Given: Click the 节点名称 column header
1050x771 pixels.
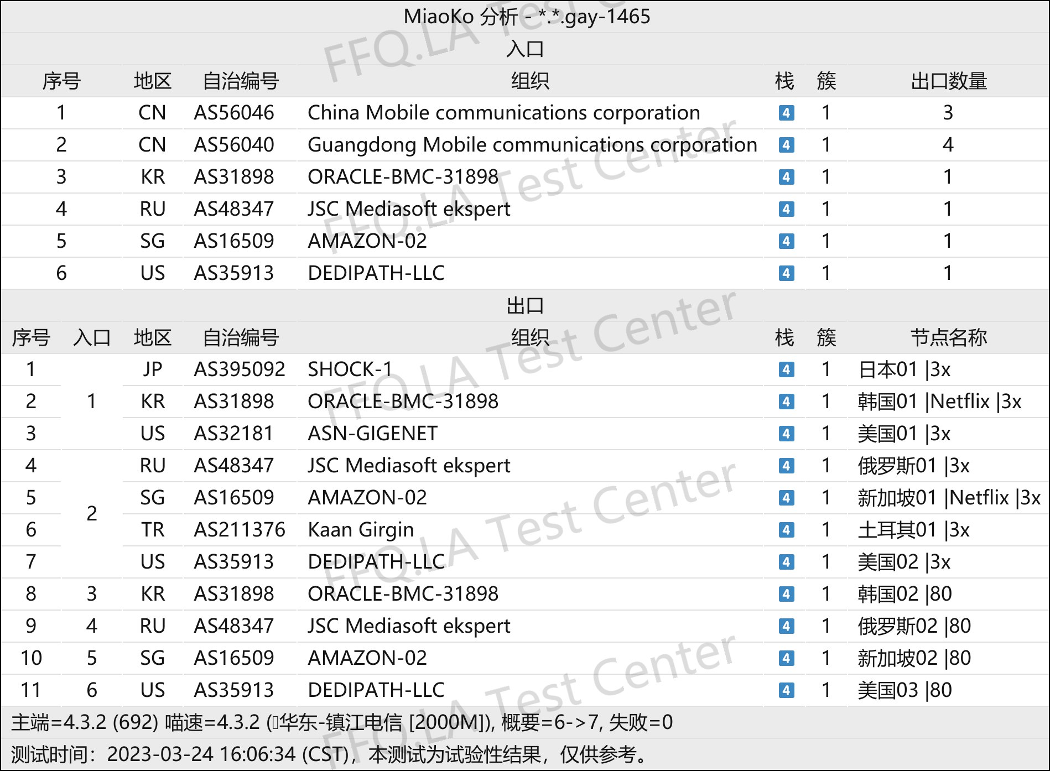Looking at the screenshot, I should (x=949, y=337).
